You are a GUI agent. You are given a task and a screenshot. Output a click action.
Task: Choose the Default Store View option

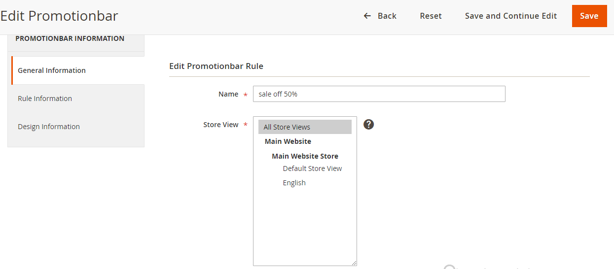click(x=312, y=168)
